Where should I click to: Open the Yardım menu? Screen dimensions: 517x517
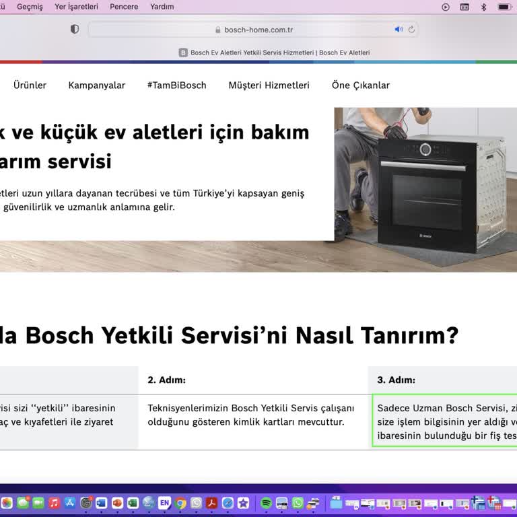[x=162, y=7]
